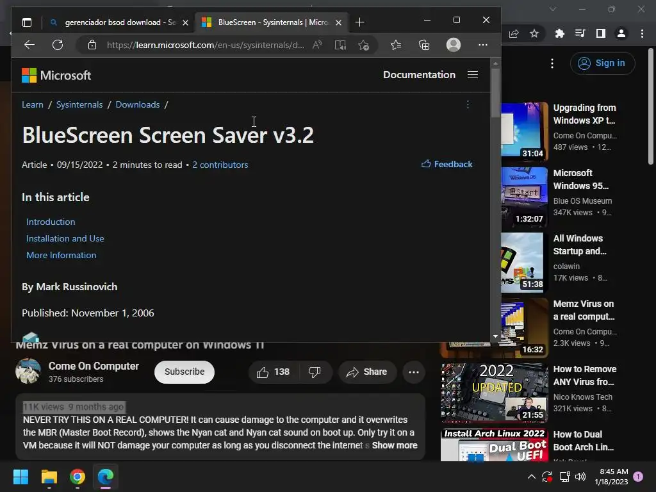Open Windows Start menu
Viewport: 656px width, 492px height.
point(20,477)
